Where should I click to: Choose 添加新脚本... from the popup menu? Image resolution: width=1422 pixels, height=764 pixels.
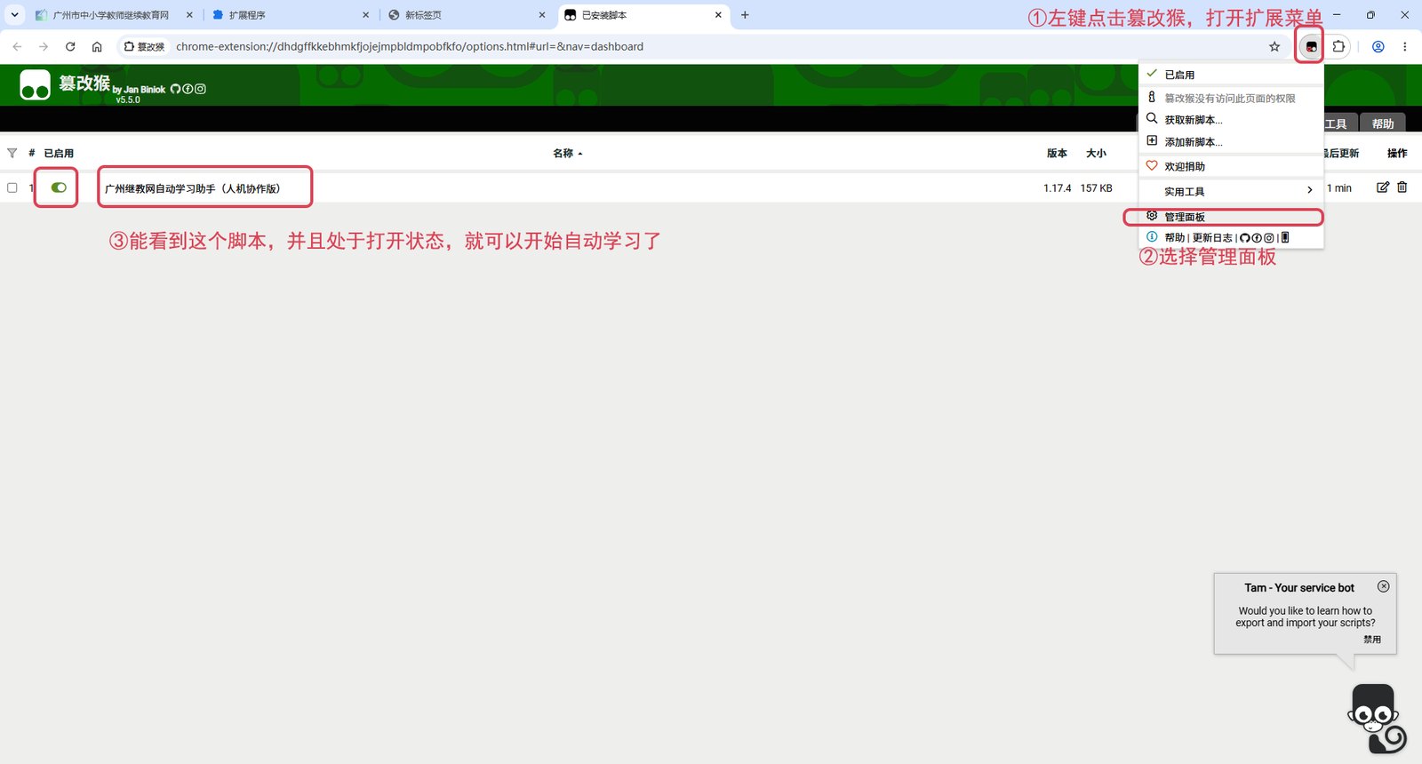[1231, 141]
